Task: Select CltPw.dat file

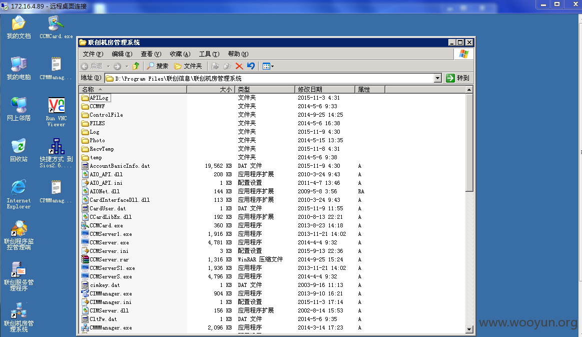Action: [99, 319]
